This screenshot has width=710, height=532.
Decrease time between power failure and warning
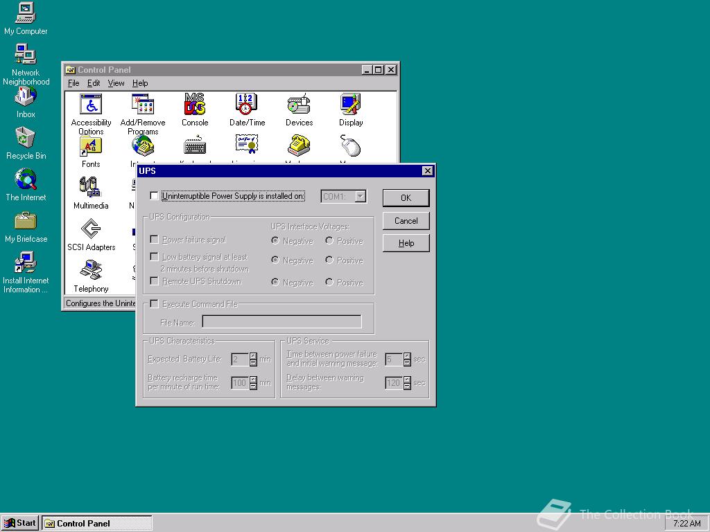(x=407, y=362)
